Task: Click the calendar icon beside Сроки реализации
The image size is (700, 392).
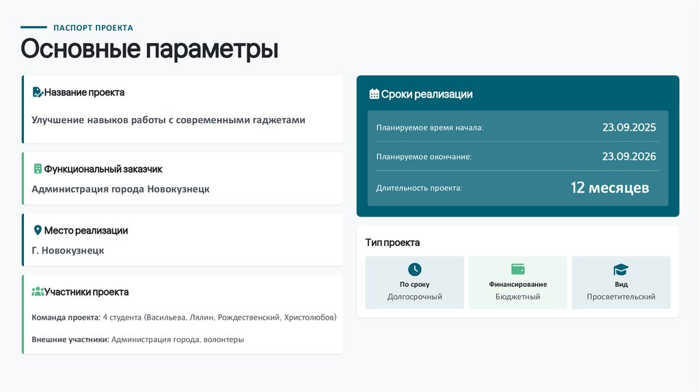Action: 374,94
